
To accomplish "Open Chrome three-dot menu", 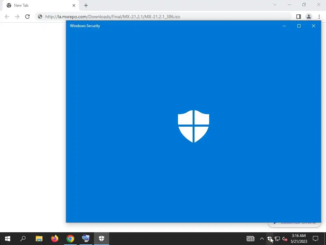I will 319,17.
